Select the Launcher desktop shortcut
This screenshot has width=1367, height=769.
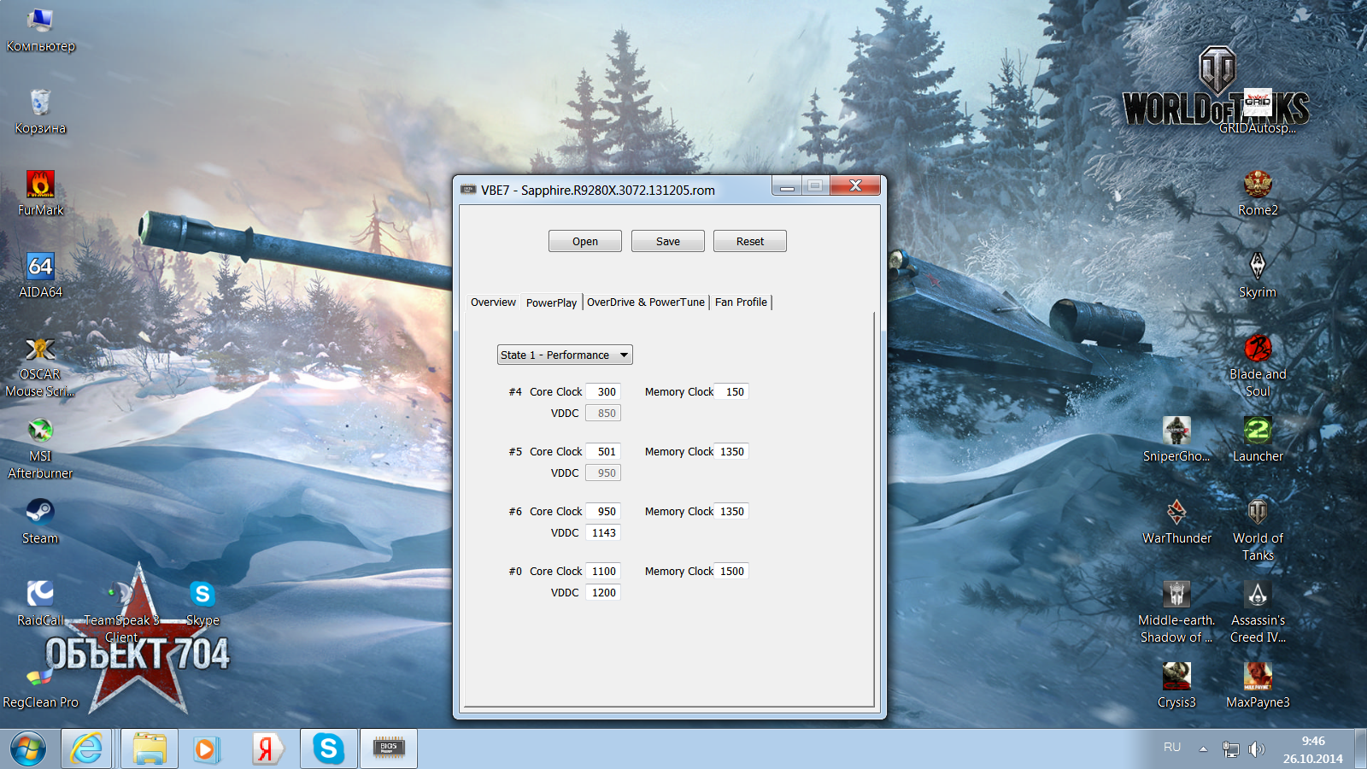click(x=1258, y=440)
